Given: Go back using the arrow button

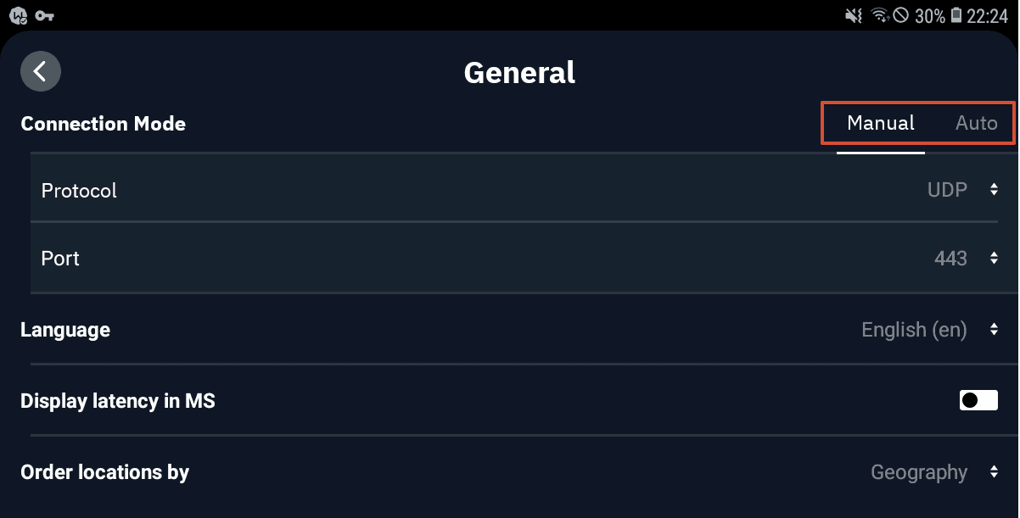Looking at the screenshot, I should click(x=41, y=71).
